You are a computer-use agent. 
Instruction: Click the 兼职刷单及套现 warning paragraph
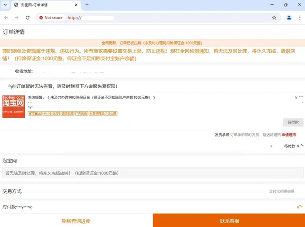pyautogui.click(x=149, y=55)
